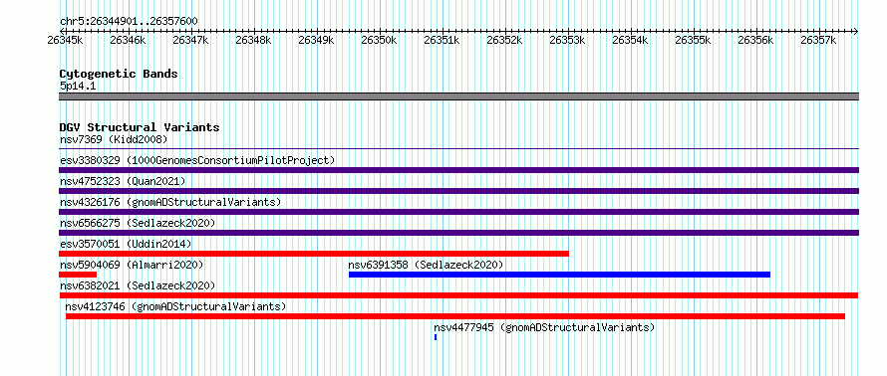
Task: Click the 26356k ruler tick label
Action: (x=755, y=40)
